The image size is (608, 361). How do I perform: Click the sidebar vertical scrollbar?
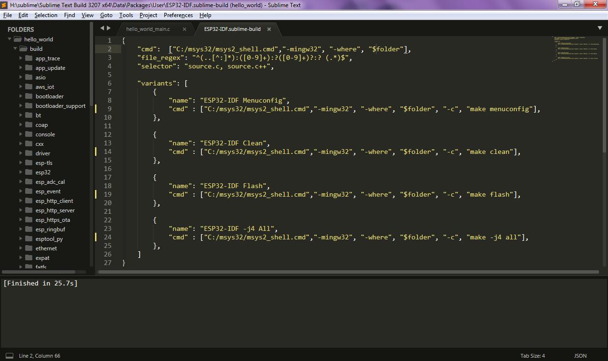coord(91,64)
